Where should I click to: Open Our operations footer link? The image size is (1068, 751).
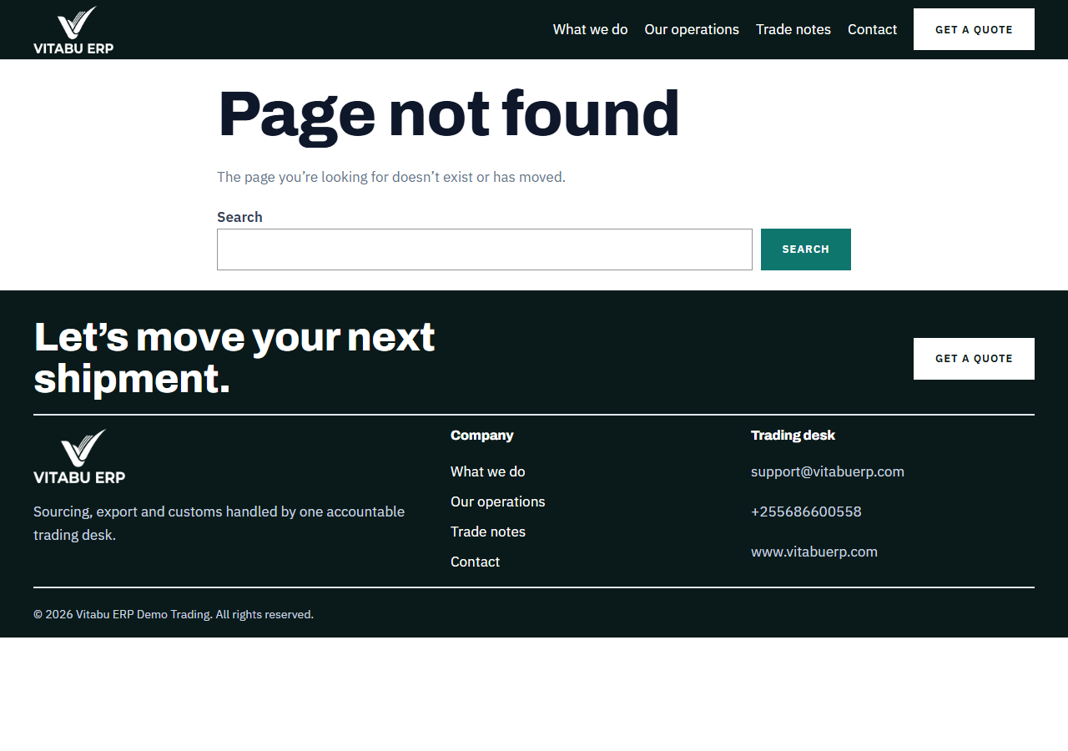point(498,502)
